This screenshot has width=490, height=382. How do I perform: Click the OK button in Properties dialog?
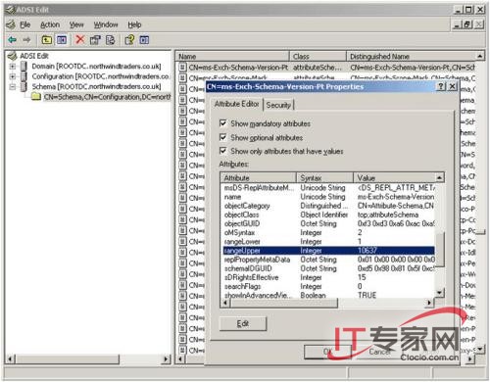coord(327,352)
